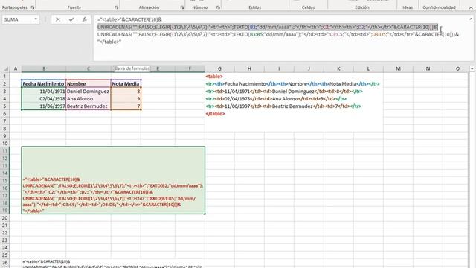Select column L header

pos(368,69)
